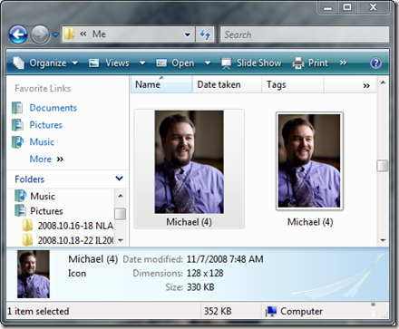Show more toolbar commands chevron
This screenshot has height=329, width=399.
343,63
